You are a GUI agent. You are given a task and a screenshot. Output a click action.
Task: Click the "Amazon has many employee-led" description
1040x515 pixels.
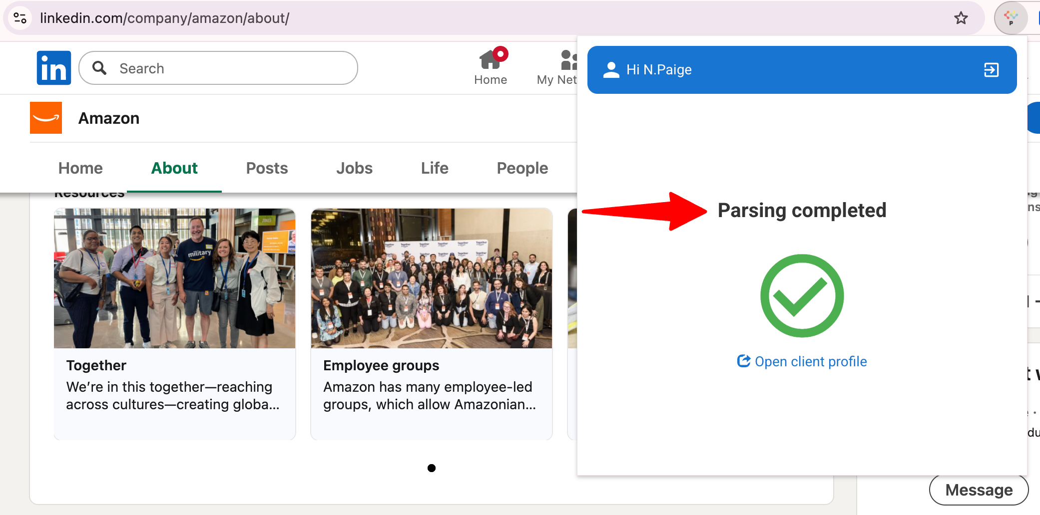430,396
